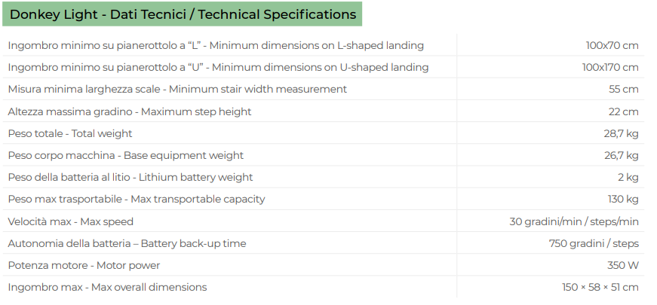This screenshot has height=305, width=657.
Task: Select the Maximum step height label
Action: pos(130,111)
